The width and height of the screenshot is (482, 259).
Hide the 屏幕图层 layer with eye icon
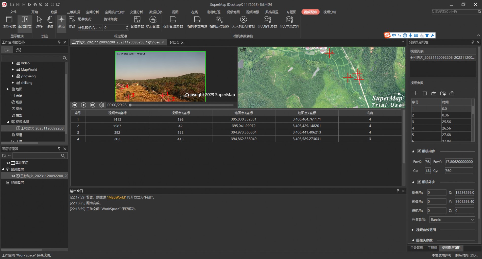[8, 163]
